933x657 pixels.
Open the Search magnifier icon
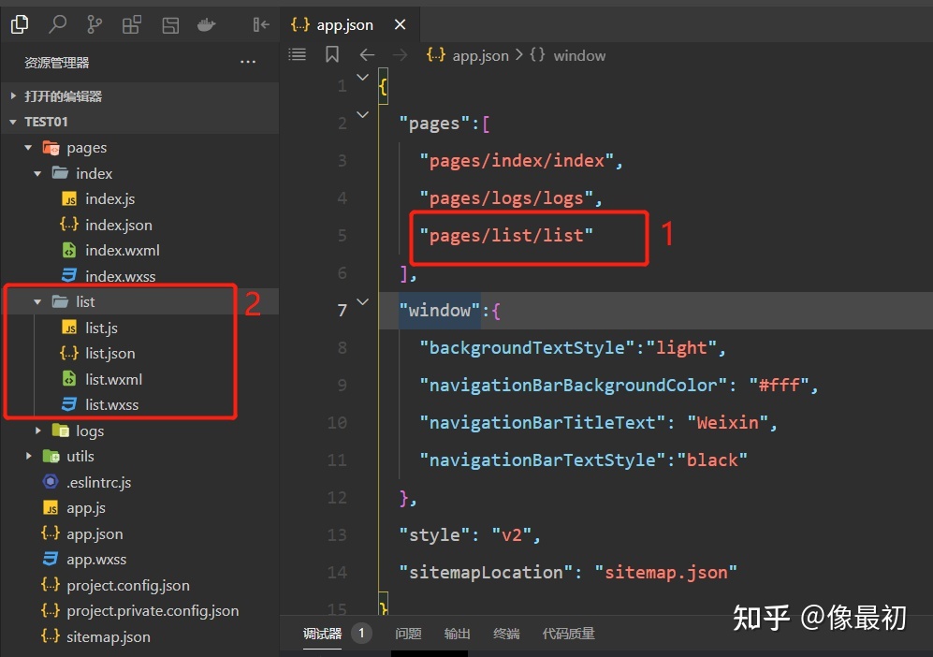click(x=58, y=25)
